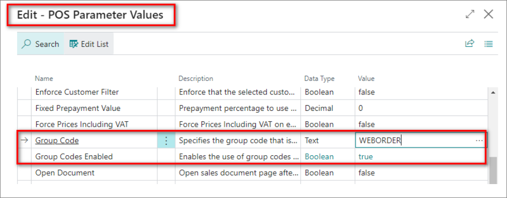Open the three-dot row menu for Group Code

pyautogui.click(x=166, y=141)
